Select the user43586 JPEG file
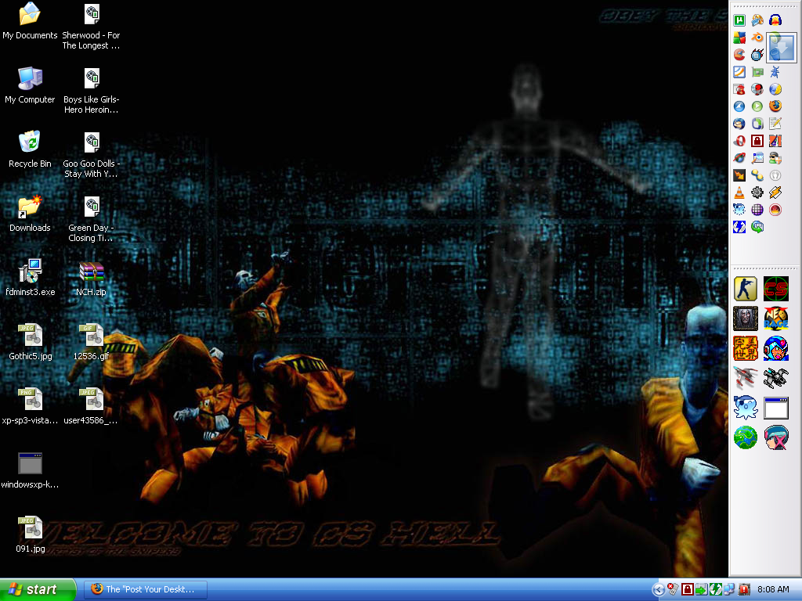Viewport: 802px width, 601px height. pos(91,406)
